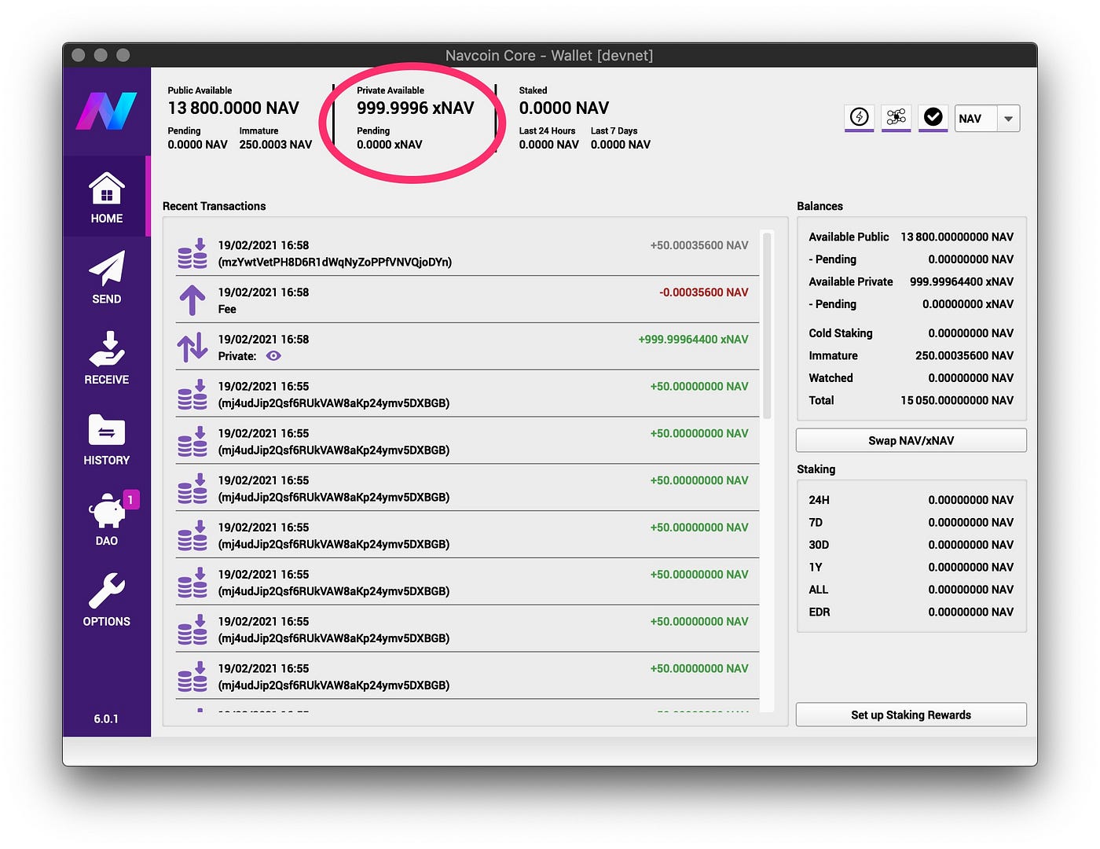Click the ALL staking row
1100x849 pixels.
point(911,590)
